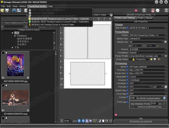
Task: Click the save icon in Driver Setup row
Action: tap(155, 59)
